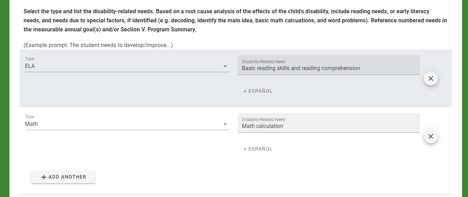Select the Type field showing ELA
Image resolution: width=468 pixels, height=197 pixels.
pos(127,64)
